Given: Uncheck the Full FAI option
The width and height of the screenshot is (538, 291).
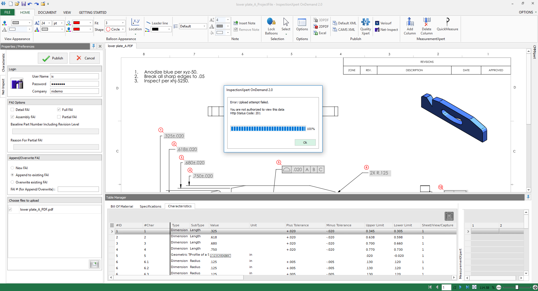Looking at the screenshot, I should 59,110.
